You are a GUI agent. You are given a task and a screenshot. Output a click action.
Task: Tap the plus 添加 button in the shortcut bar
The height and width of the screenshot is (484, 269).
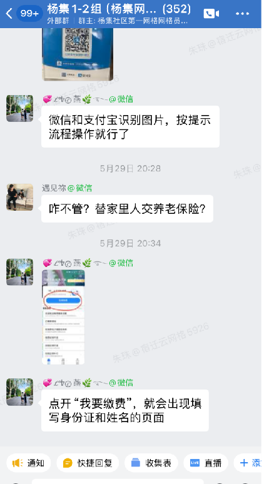pos(250,463)
